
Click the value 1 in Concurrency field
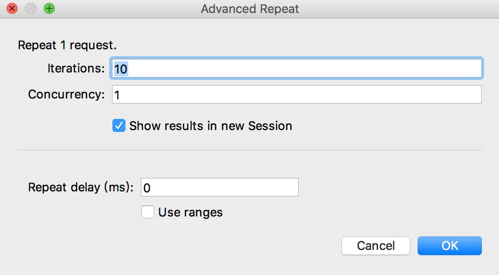(x=117, y=95)
